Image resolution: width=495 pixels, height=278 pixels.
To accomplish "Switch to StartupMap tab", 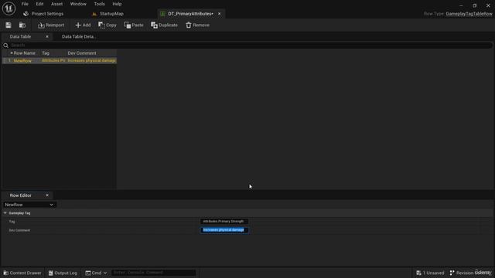I will point(111,14).
